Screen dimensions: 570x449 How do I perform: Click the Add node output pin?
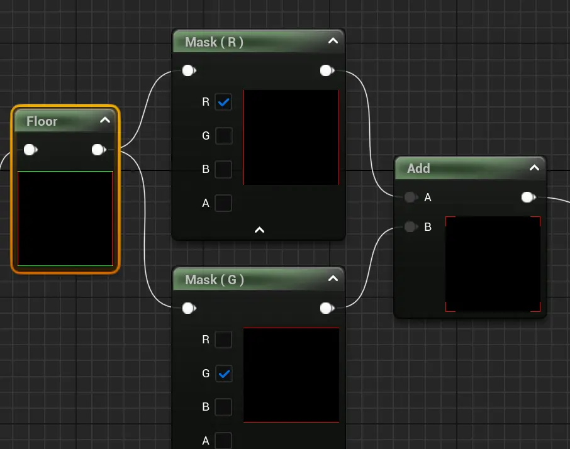[x=528, y=197]
